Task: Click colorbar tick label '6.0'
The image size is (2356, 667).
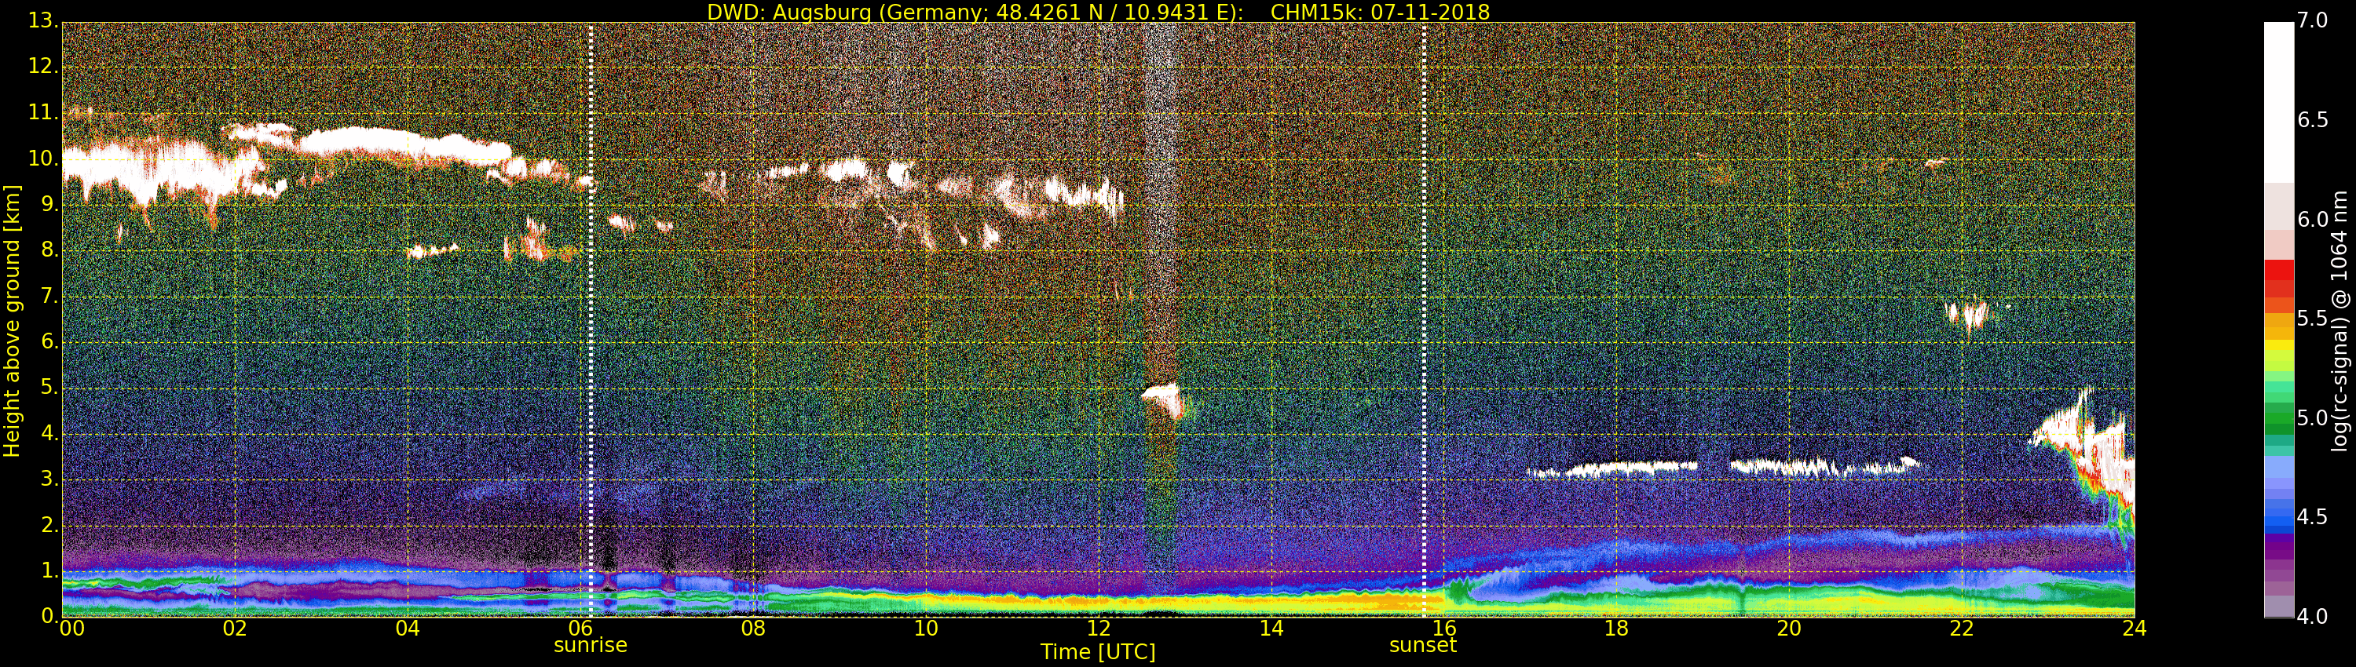Action: click(x=2313, y=219)
